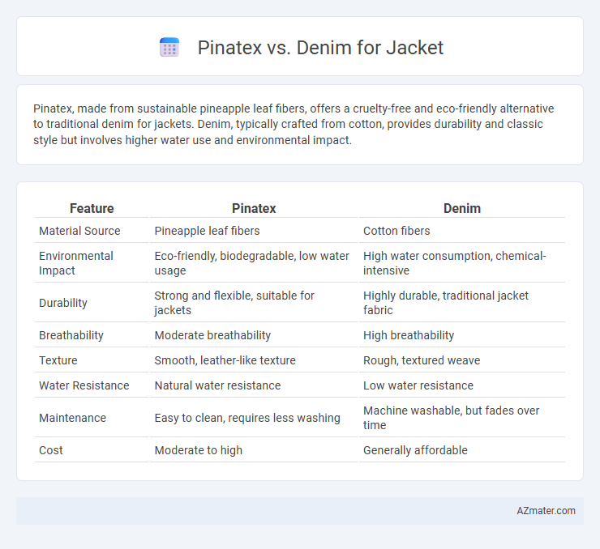This screenshot has width=600, height=549.
Task: Click the 'Denim' column header
Action: coord(462,208)
